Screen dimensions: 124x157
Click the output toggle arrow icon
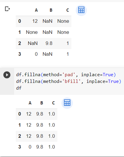pos(8,9)
